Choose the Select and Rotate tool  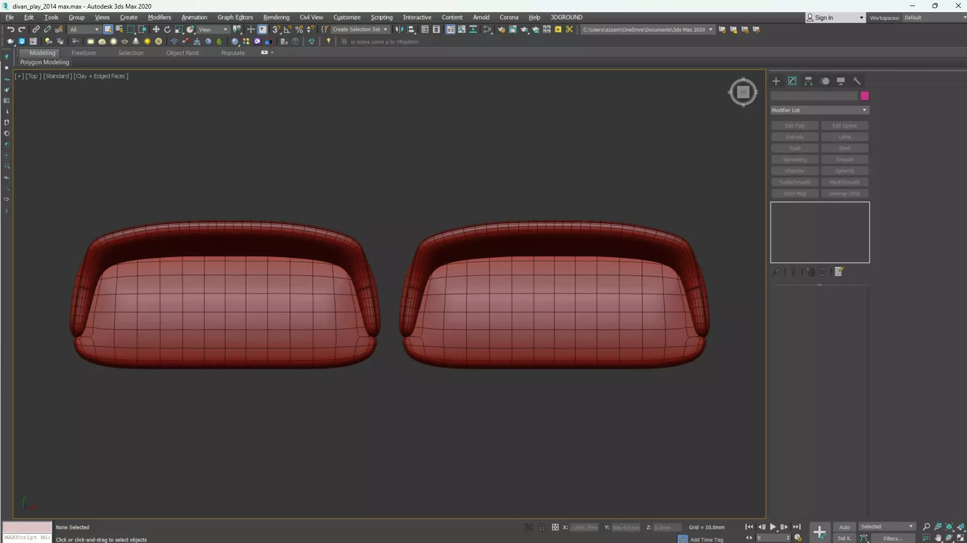167,29
